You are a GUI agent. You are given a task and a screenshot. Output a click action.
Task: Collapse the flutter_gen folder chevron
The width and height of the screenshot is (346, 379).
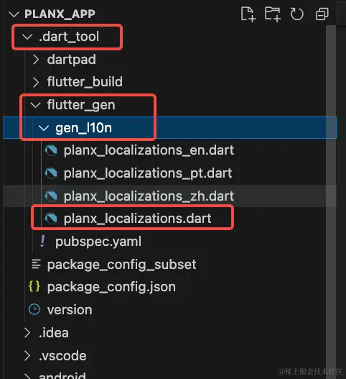[x=35, y=105]
